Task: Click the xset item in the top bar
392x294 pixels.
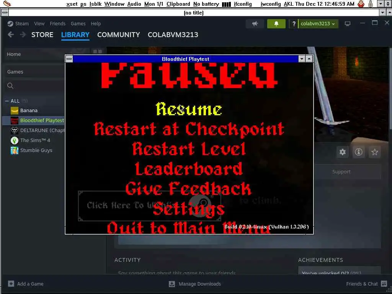Action: point(72,4)
